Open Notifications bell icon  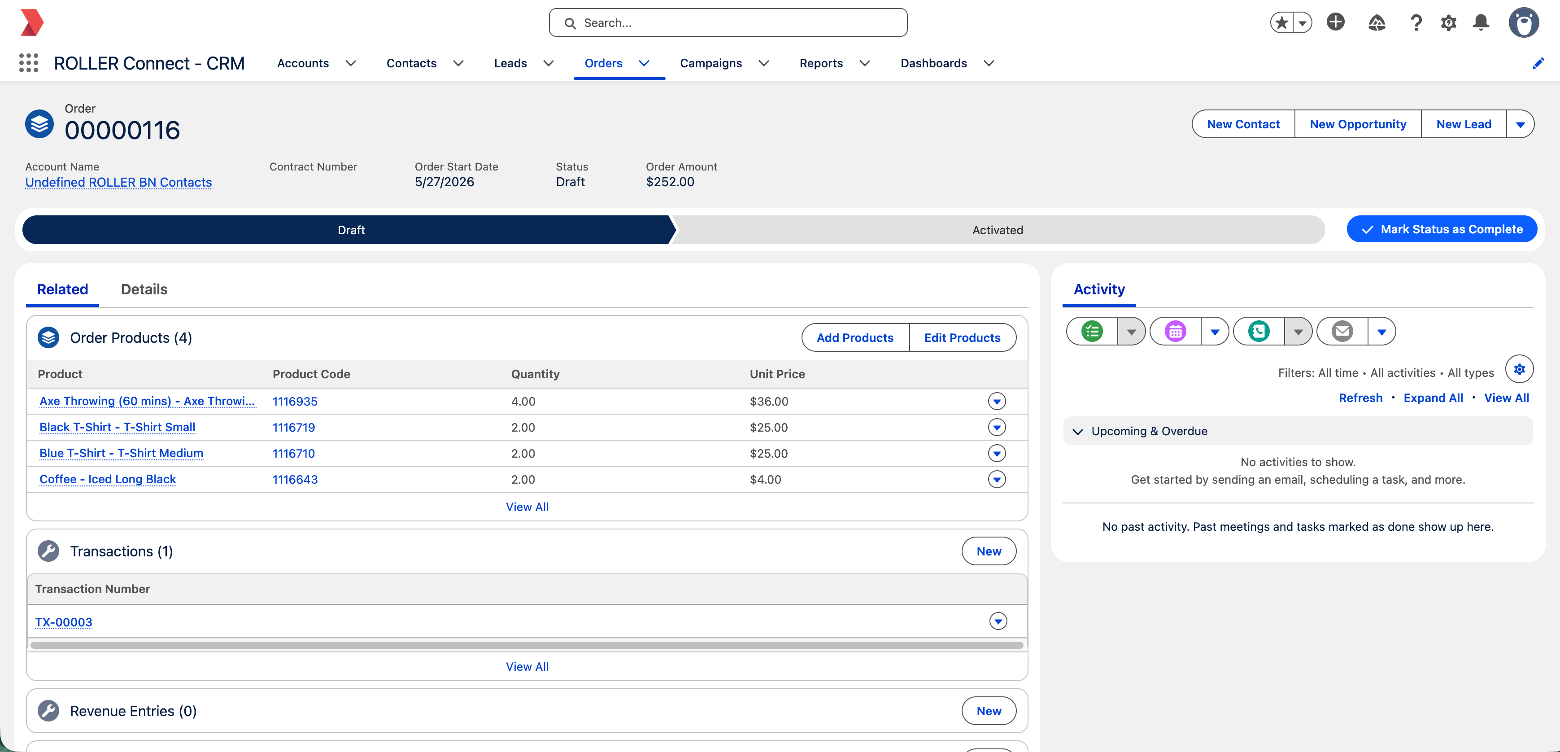(1481, 23)
